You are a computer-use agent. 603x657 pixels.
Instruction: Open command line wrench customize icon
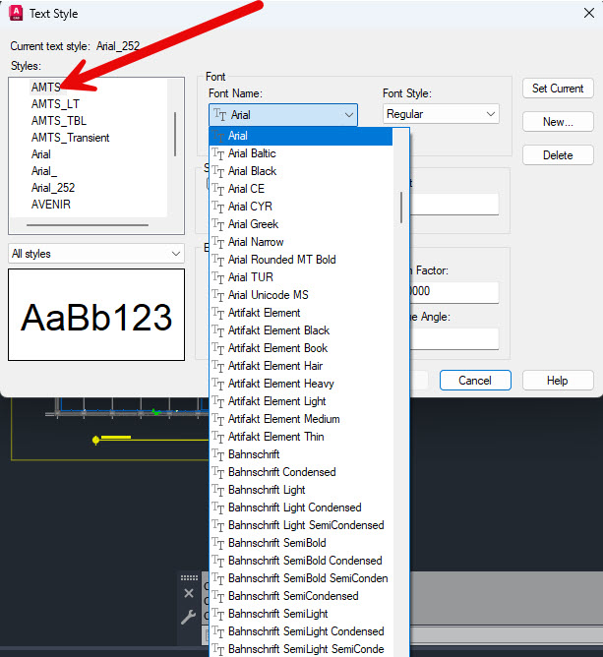[x=189, y=617]
